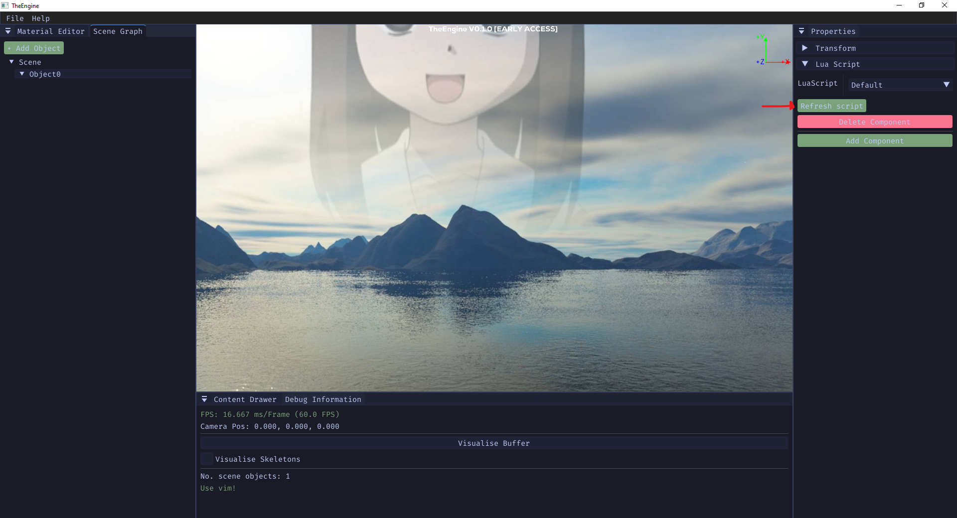Open the Help menu

41,18
